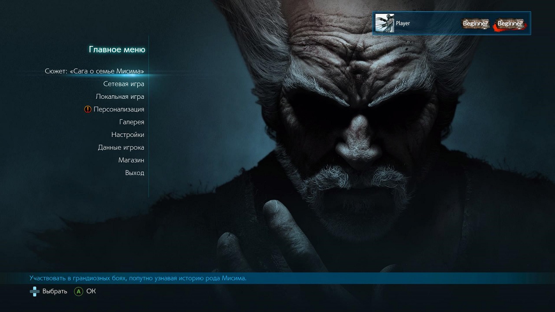Click the Player name in profile card
The image size is (555, 312).
pos(403,23)
